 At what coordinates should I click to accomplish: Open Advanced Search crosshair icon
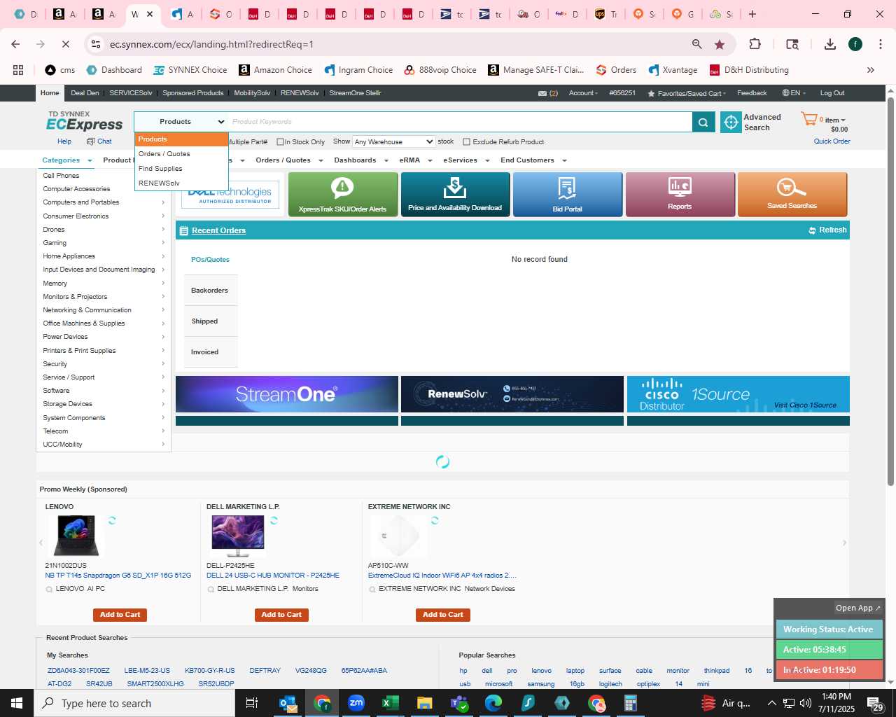point(731,122)
